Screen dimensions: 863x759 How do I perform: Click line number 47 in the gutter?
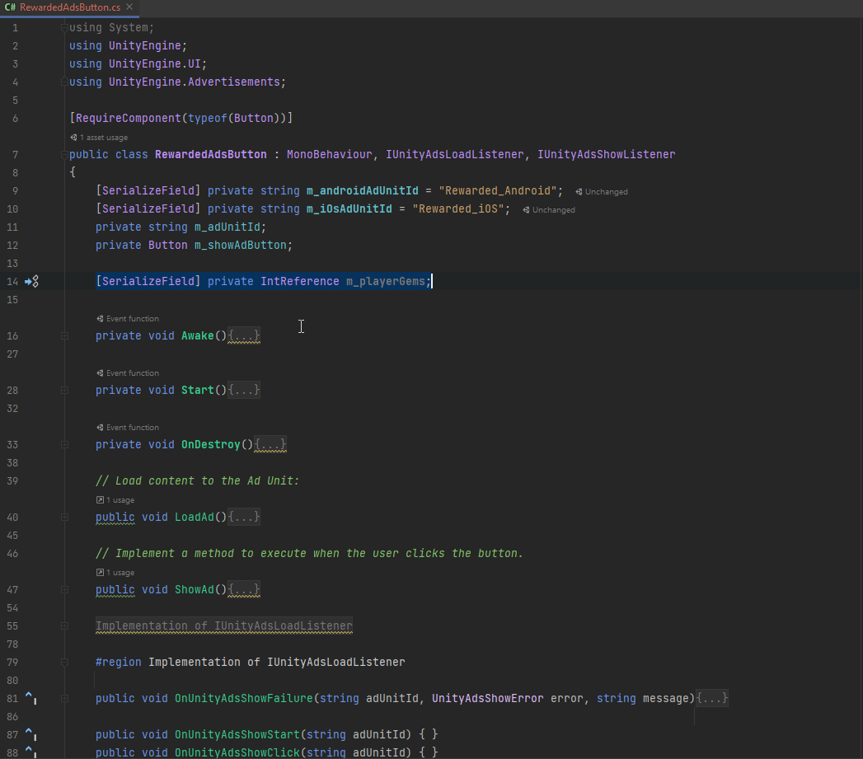pyautogui.click(x=12, y=589)
